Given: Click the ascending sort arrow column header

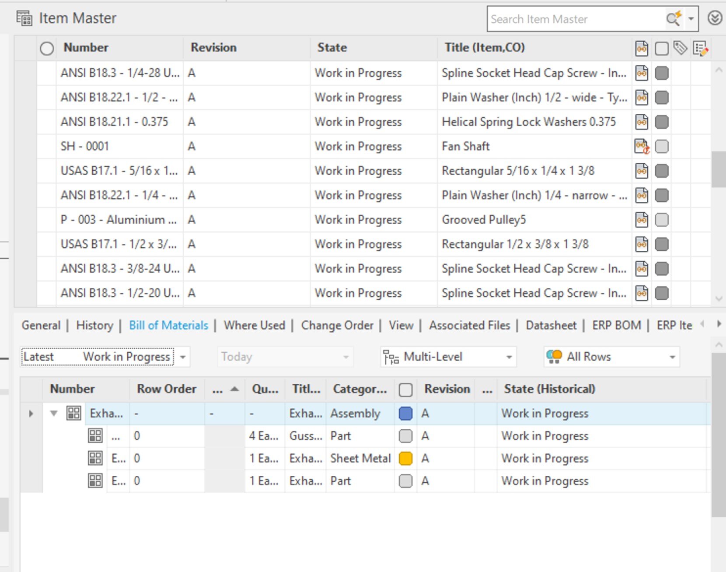Looking at the screenshot, I should click(x=225, y=389).
